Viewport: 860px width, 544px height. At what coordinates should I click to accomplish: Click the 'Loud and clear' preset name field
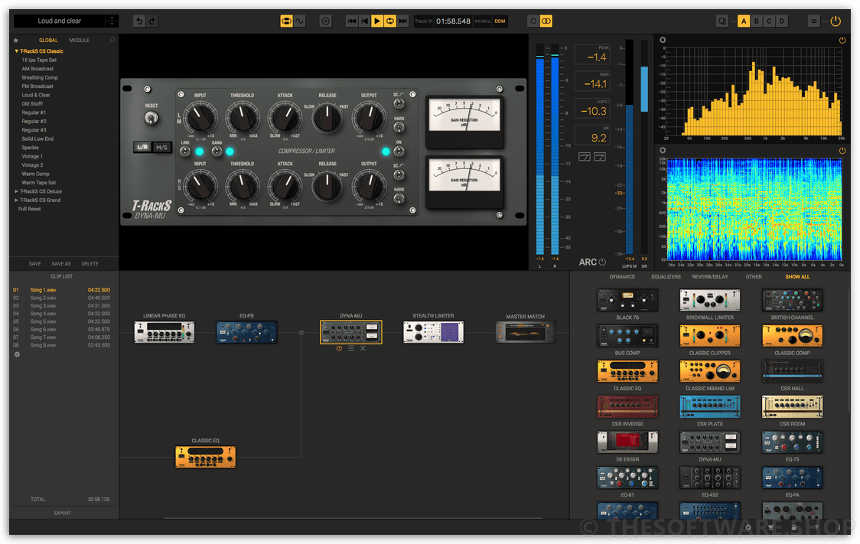pos(59,21)
